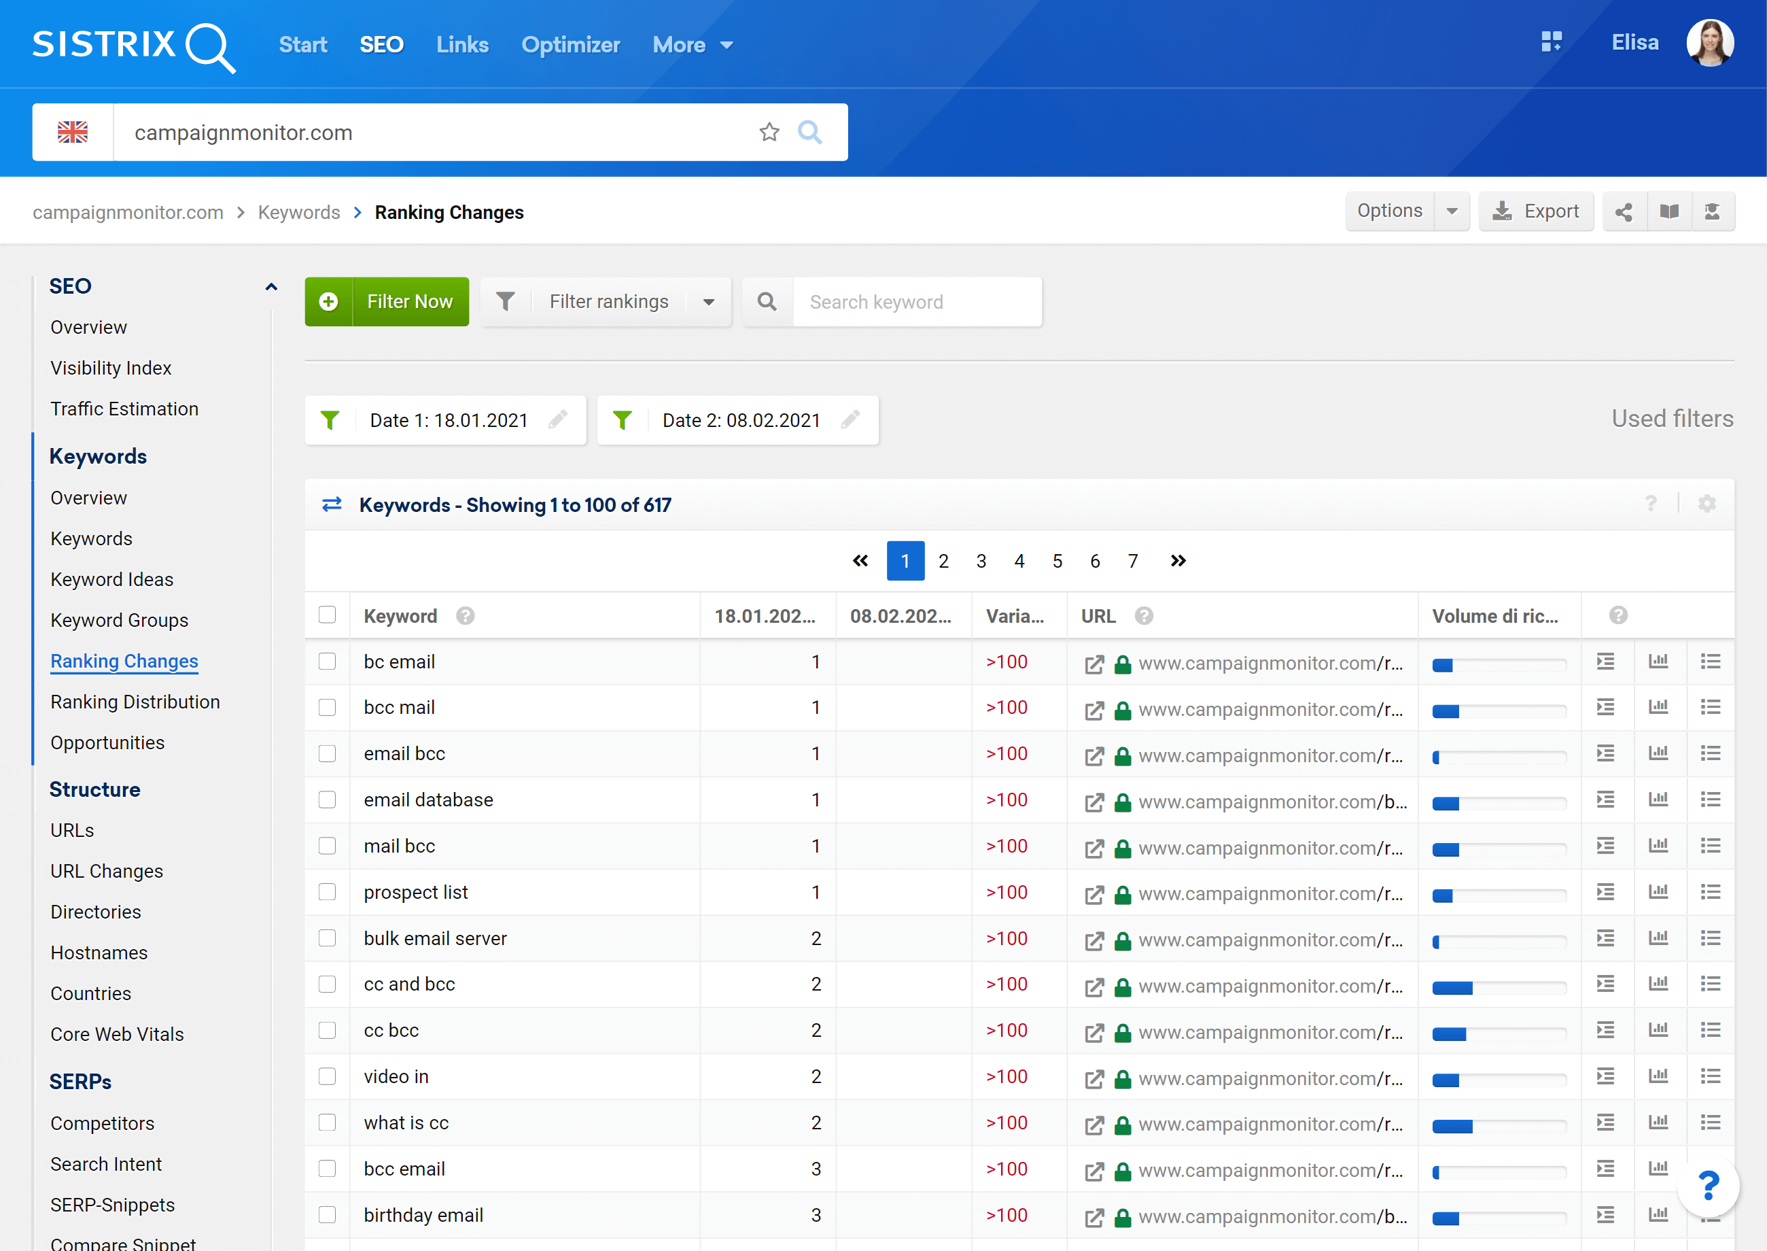Click the funnel icon for Filter rankings
This screenshot has height=1251, width=1767.
tap(505, 302)
